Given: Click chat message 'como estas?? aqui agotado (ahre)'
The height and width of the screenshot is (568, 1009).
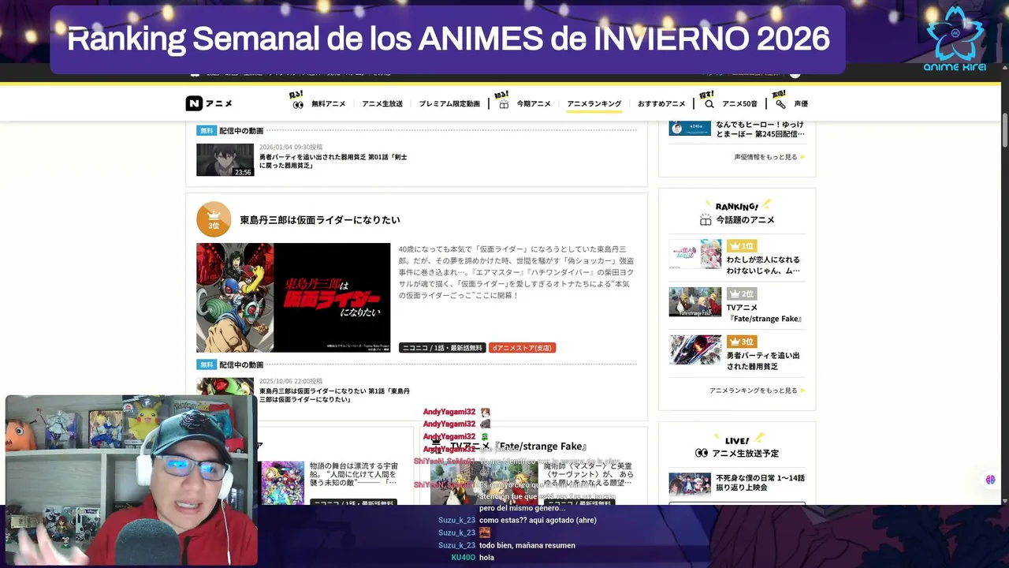Looking at the screenshot, I should [538, 521].
